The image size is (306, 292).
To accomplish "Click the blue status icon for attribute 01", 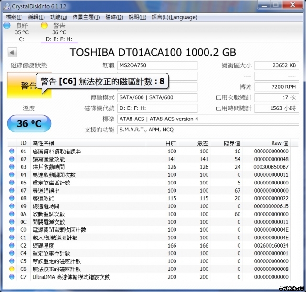I will (x=11, y=151).
